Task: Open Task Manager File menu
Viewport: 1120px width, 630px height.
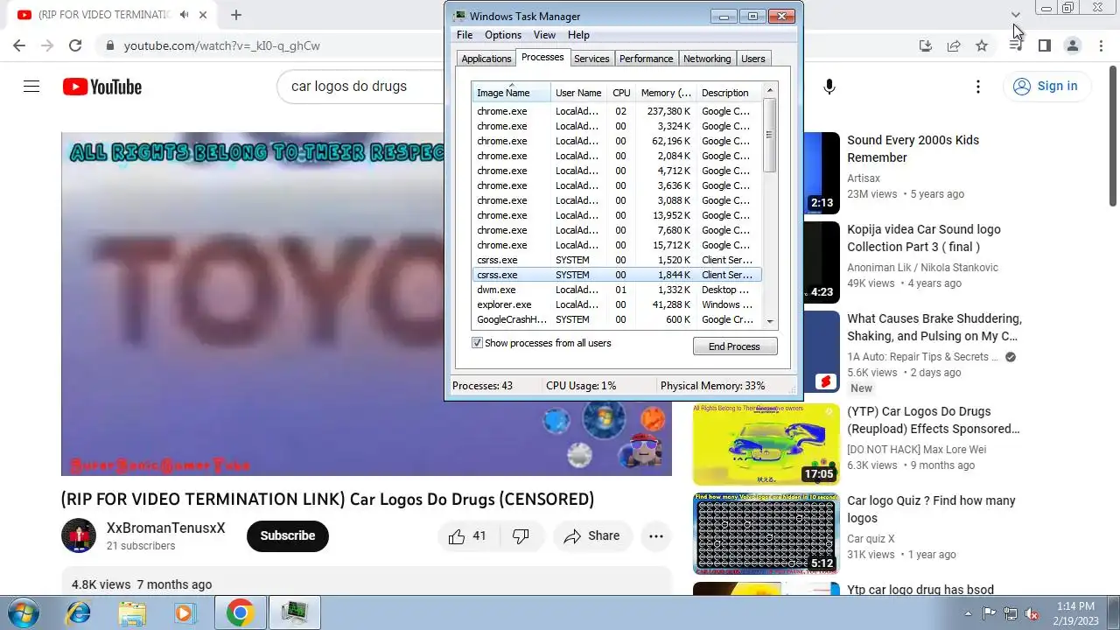Action: coord(465,35)
